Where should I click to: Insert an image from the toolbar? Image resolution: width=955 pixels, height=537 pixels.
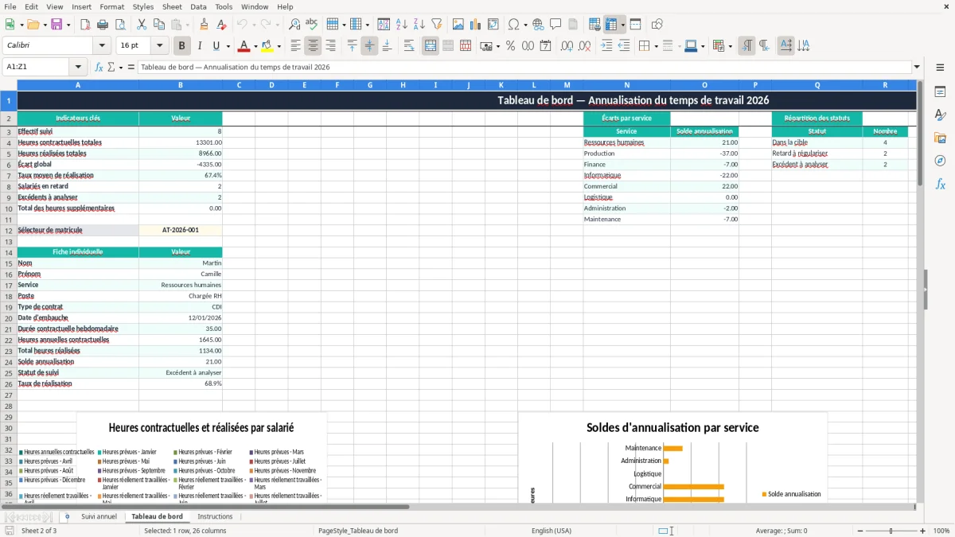tap(458, 25)
